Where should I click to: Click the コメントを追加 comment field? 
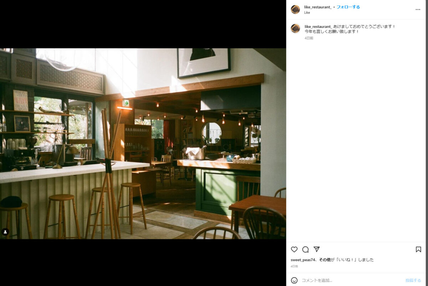(x=351, y=280)
